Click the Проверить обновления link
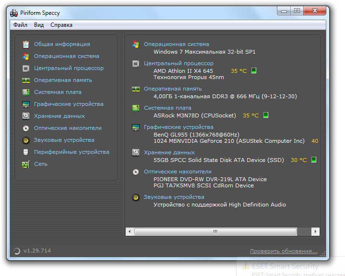 pos(284,251)
